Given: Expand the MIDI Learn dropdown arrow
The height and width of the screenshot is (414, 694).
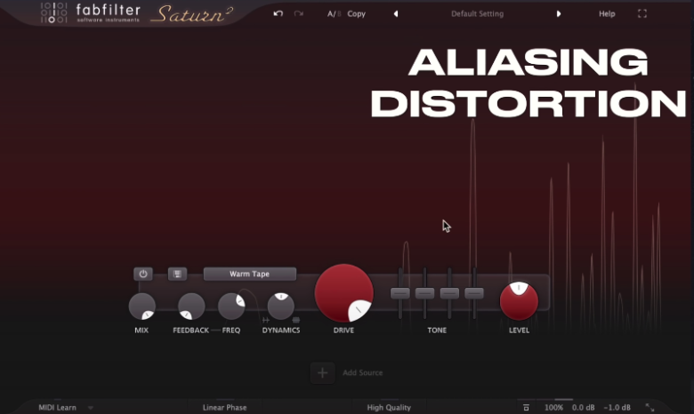Looking at the screenshot, I should [90, 408].
